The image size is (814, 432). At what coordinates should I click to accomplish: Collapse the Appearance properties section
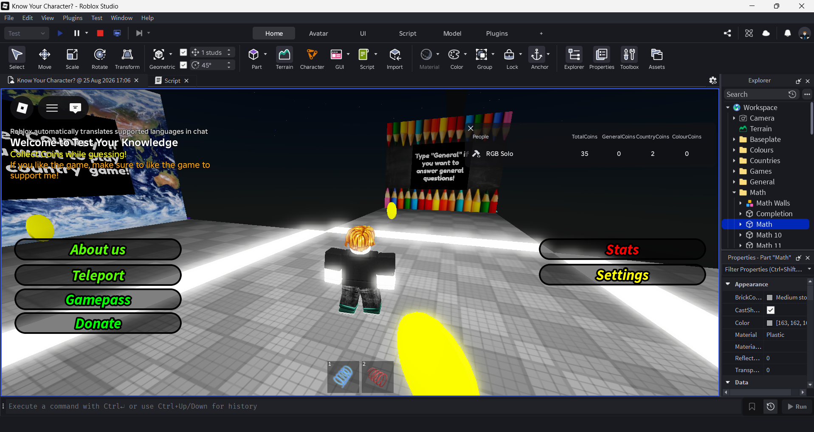point(728,284)
